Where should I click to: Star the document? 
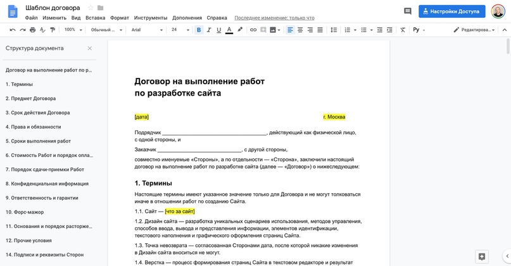point(91,8)
